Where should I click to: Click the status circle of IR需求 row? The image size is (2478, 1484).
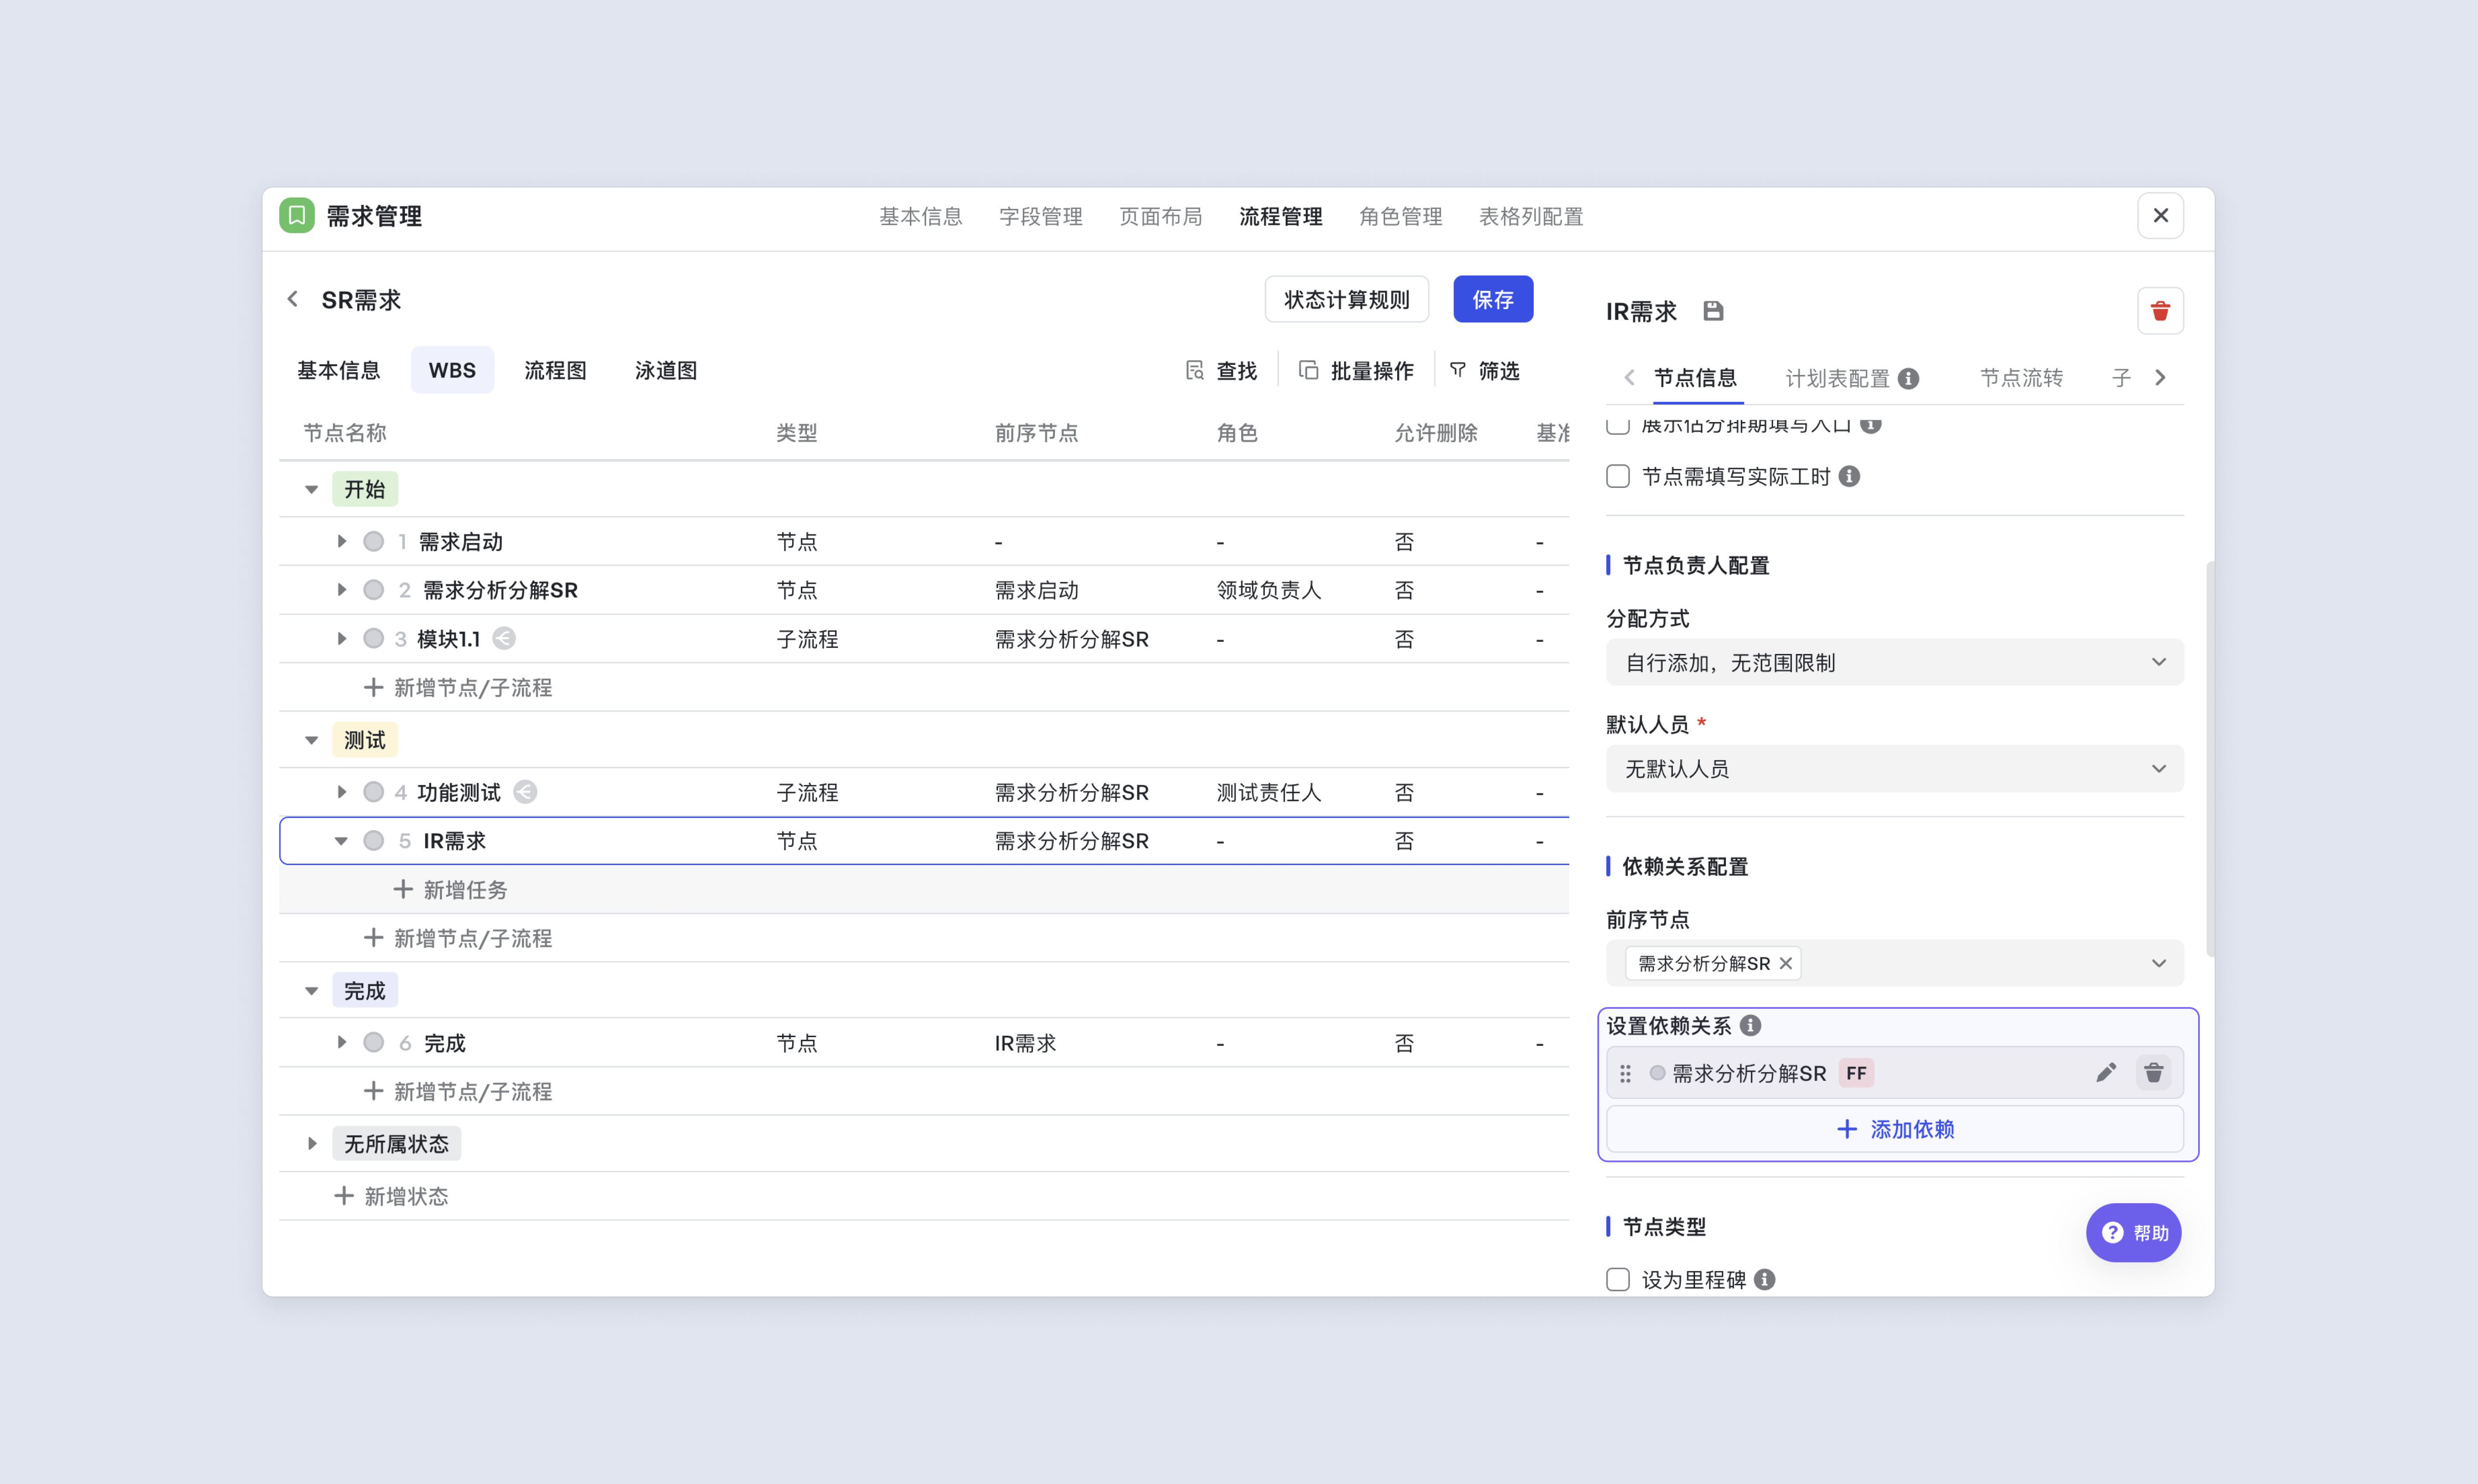tap(373, 840)
